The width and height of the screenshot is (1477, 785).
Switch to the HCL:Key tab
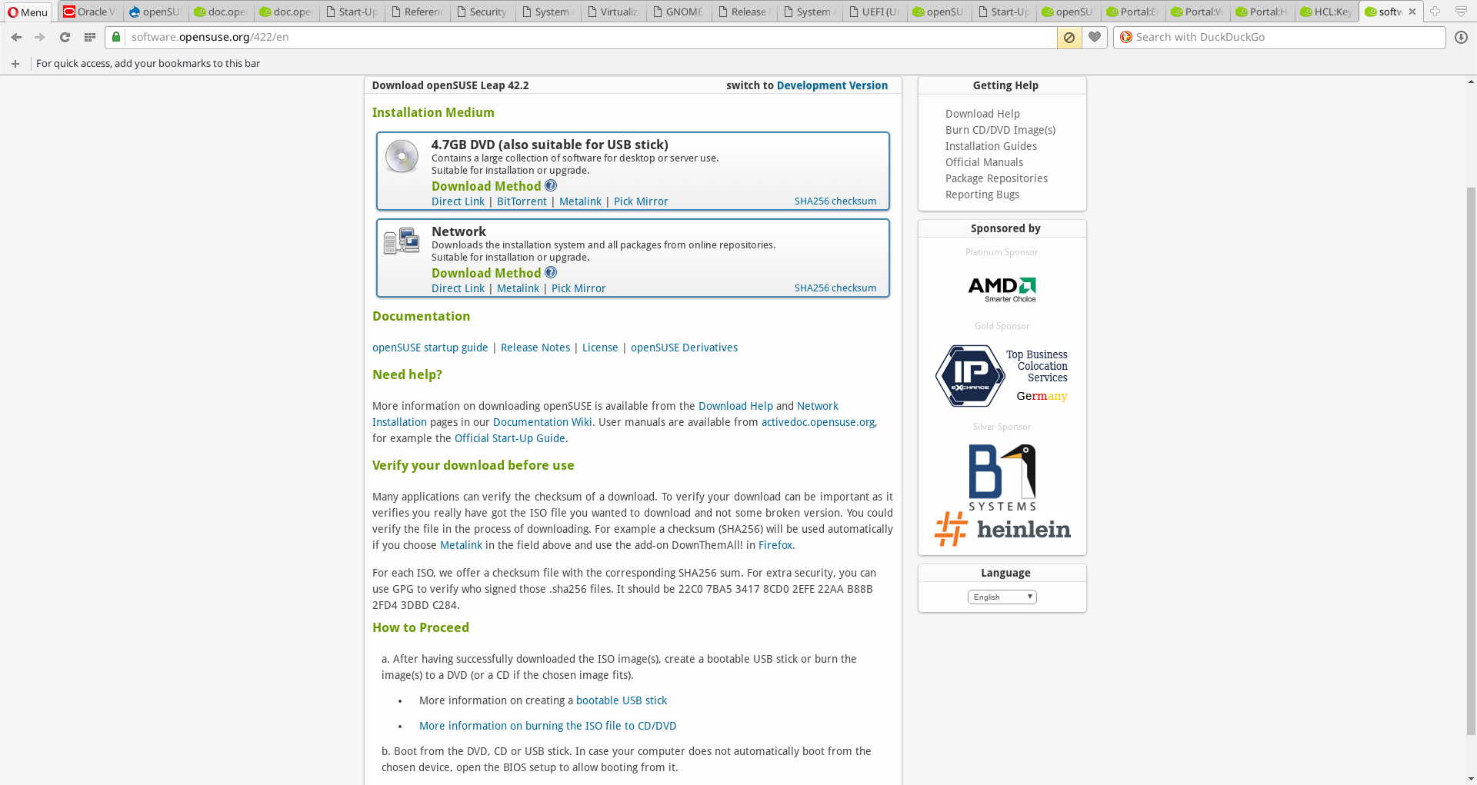1326,12
